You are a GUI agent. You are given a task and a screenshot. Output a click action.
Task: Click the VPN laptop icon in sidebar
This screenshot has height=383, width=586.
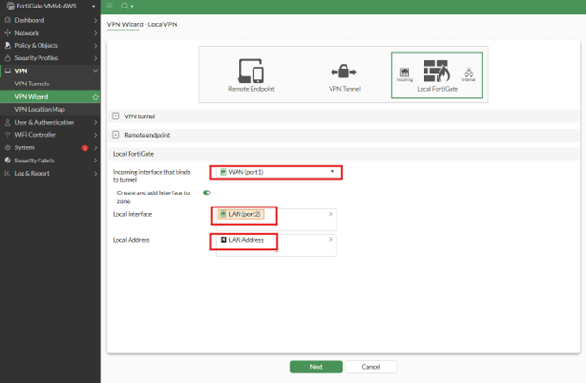[8, 71]
